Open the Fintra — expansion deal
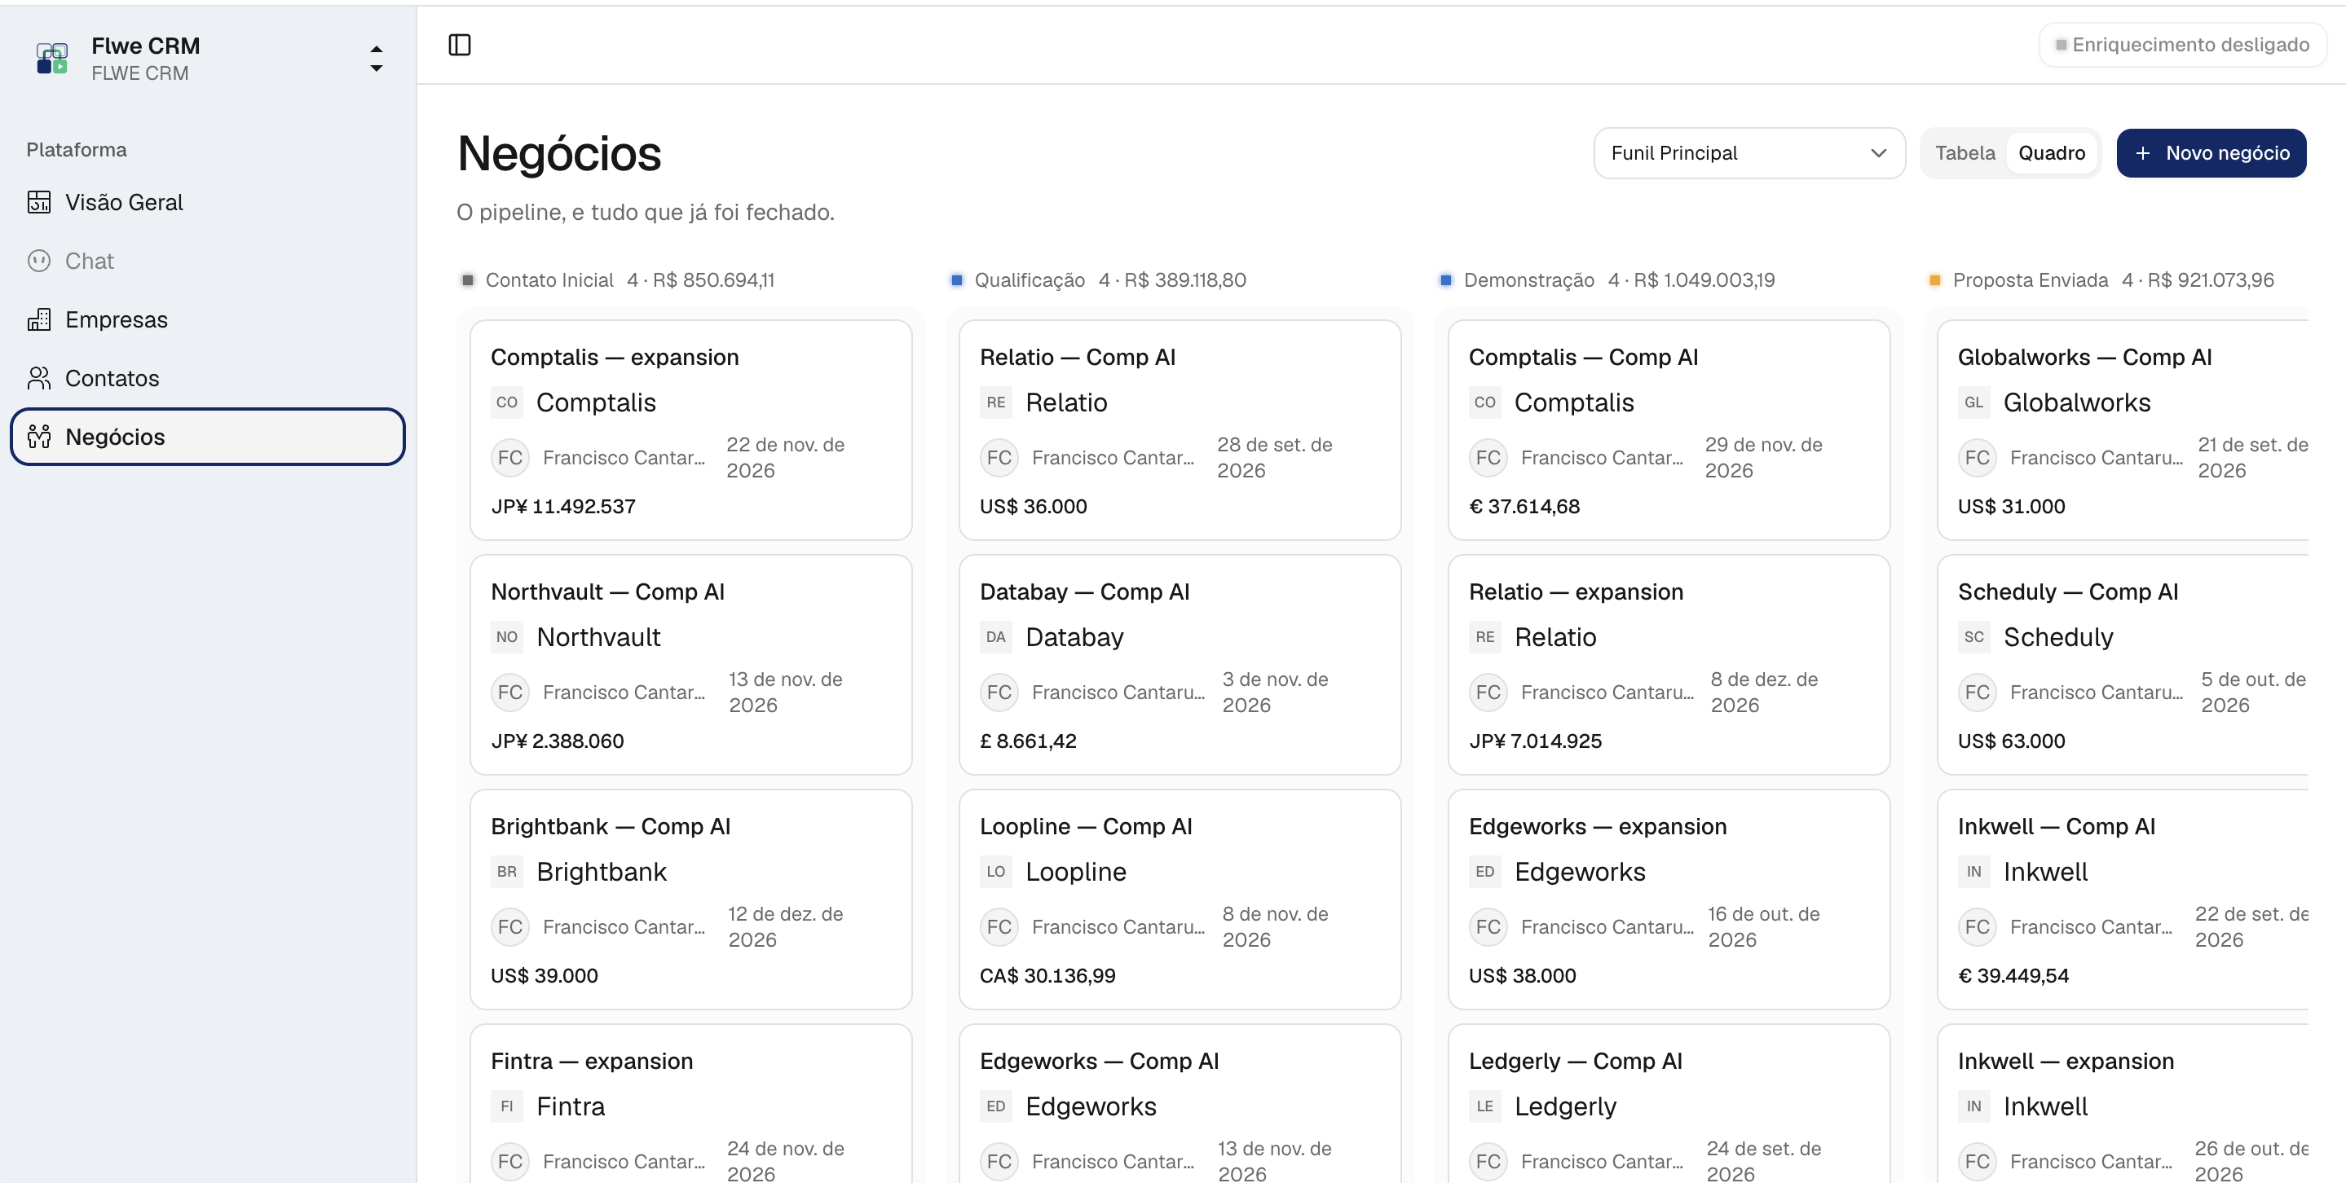 [690, 1104]
